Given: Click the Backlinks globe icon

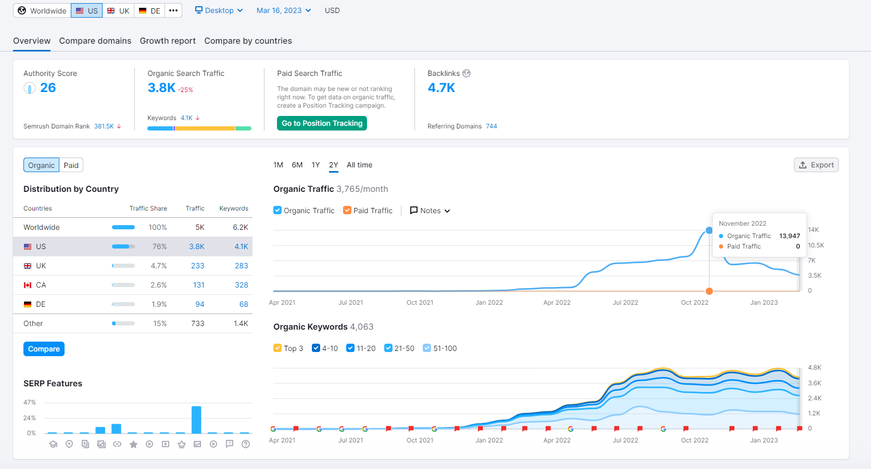Looking at the screenshot, I should click(466, 73).
